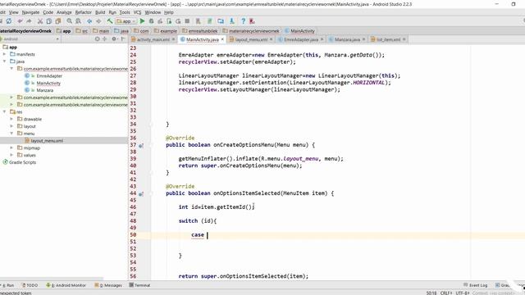Click the Sync project toolbar icon

tap(9, 21)
